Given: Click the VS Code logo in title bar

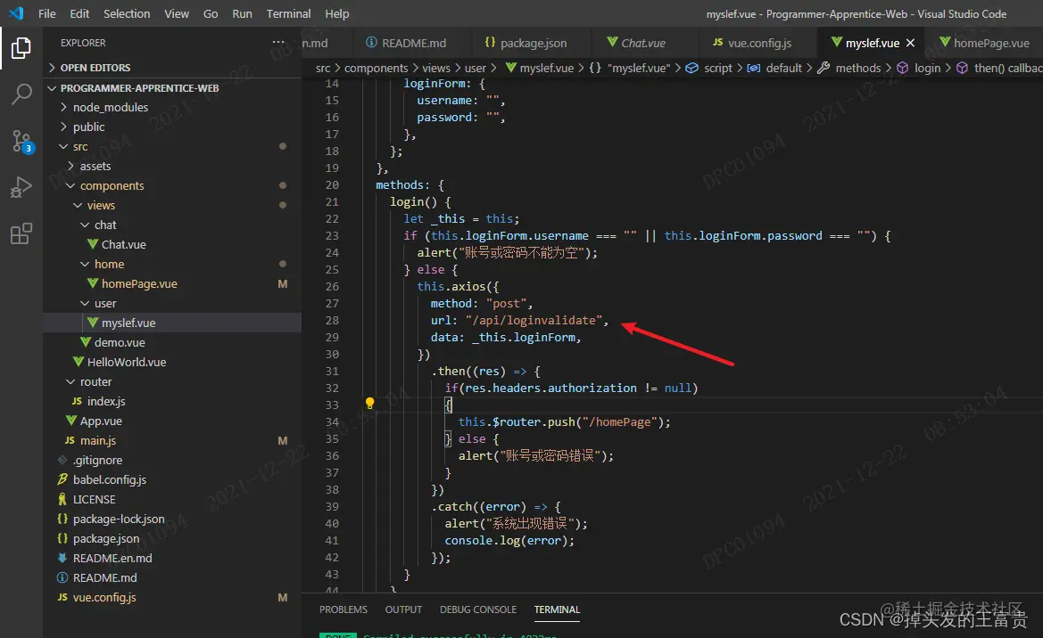Looking at the screenshot, I should click(x=16, y=13).
